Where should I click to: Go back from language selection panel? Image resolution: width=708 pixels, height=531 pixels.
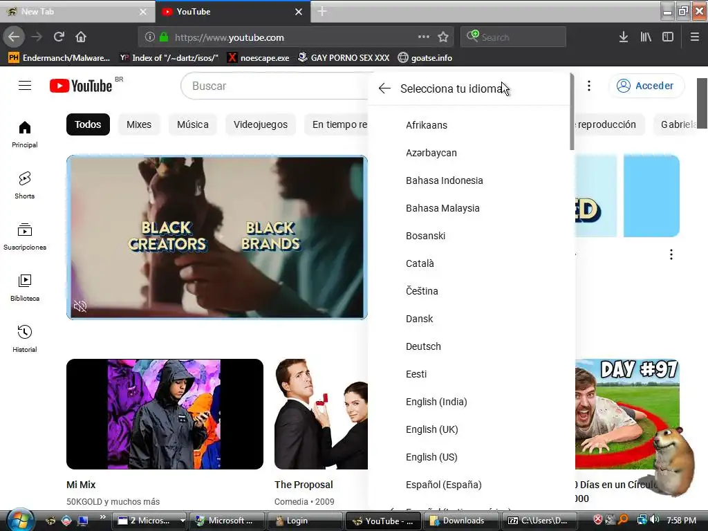(x=384, y=88)
